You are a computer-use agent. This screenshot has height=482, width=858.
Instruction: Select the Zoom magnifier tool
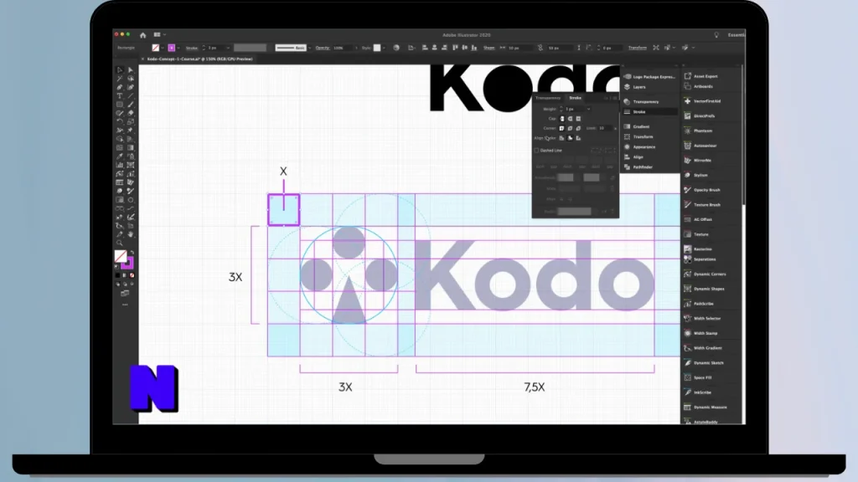point(119,244)
